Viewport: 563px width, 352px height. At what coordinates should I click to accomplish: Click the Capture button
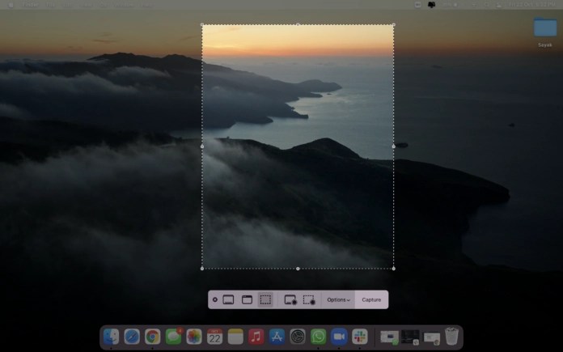pos(371,299)
